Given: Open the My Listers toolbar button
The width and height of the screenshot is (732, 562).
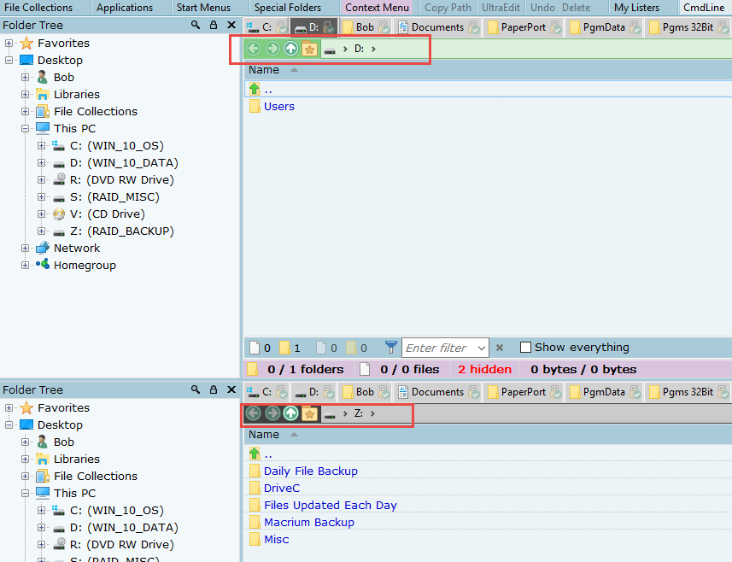Looking at the screenshot, I should (x=637, y=8).
